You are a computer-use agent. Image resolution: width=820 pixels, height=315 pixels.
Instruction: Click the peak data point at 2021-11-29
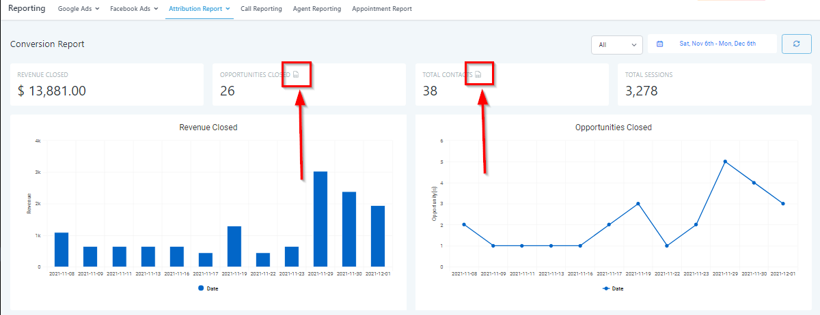pos(725,162)
